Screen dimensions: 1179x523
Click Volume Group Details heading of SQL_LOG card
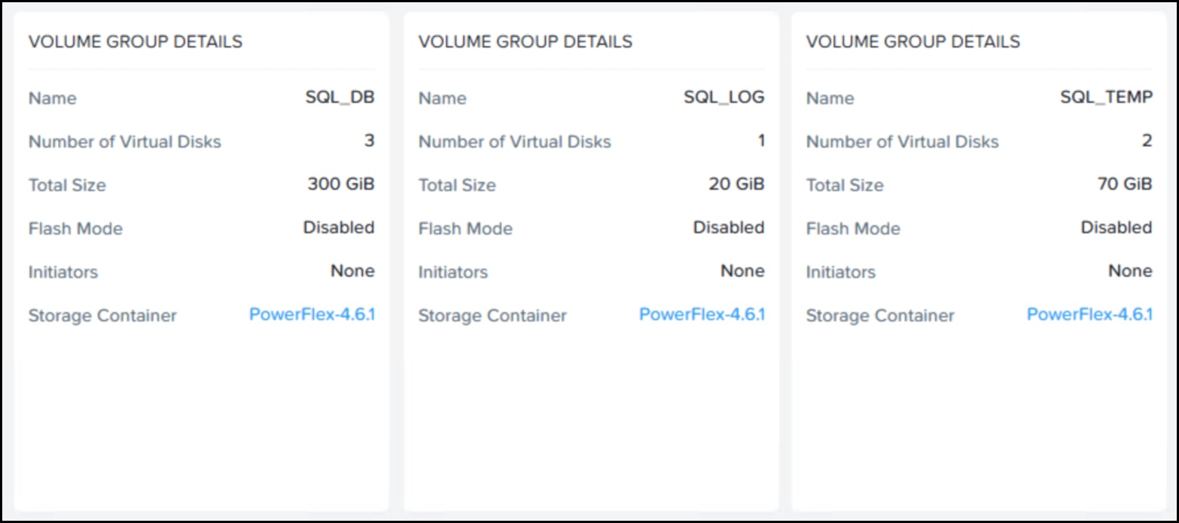point(526,41)
